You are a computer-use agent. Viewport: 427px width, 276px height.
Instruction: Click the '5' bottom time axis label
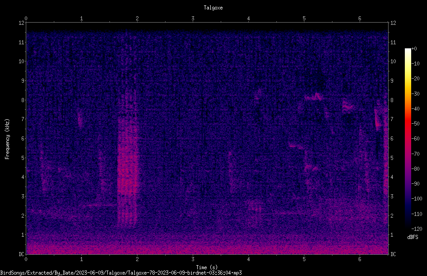(x=304, y=259)
